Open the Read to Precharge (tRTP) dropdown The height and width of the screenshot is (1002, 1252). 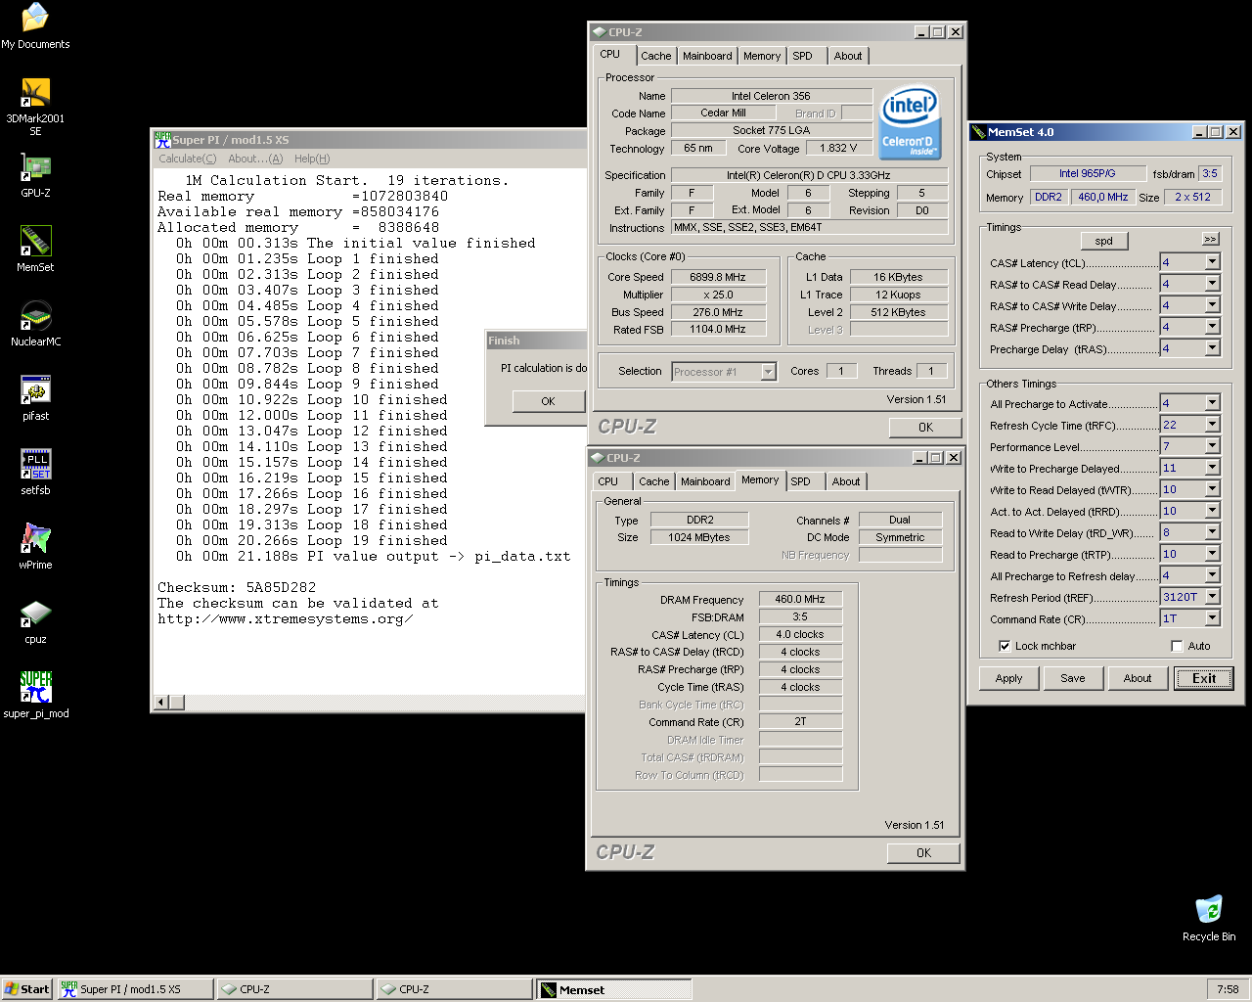[1213, 554]
